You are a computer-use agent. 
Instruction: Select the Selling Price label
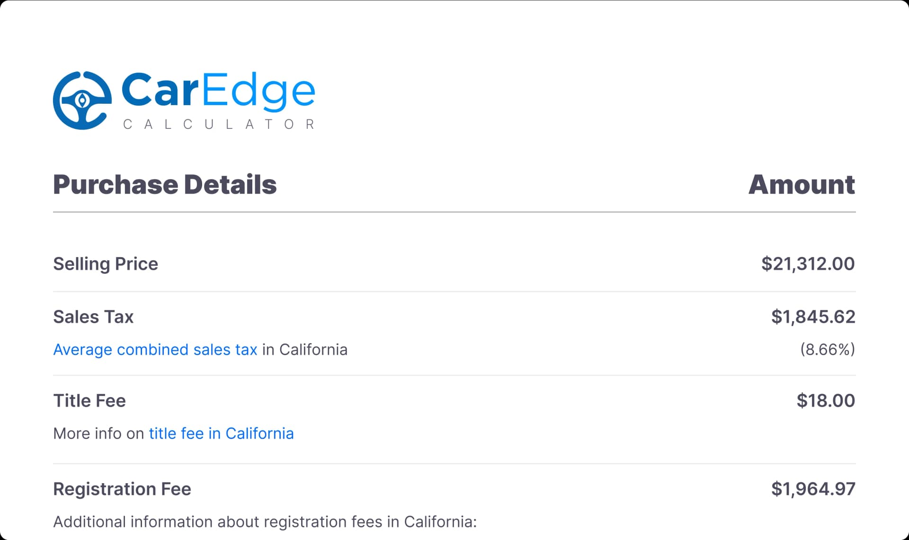tap(106, 264)
